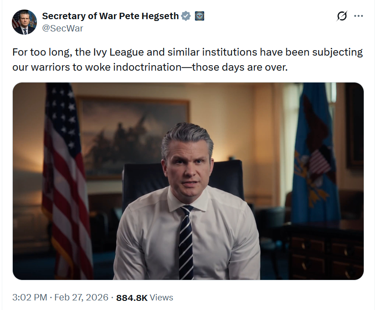Screen dimensions: 376x310
Task: Click the 884.8K view count number
Action: tap(132, 298)
